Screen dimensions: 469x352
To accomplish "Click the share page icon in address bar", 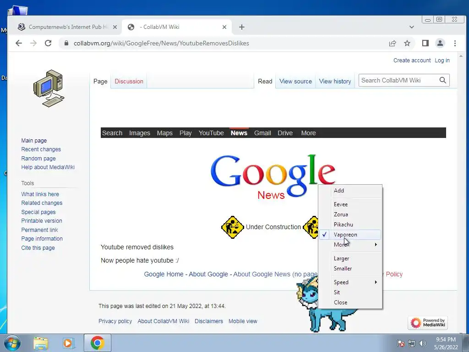I will 393,43.
